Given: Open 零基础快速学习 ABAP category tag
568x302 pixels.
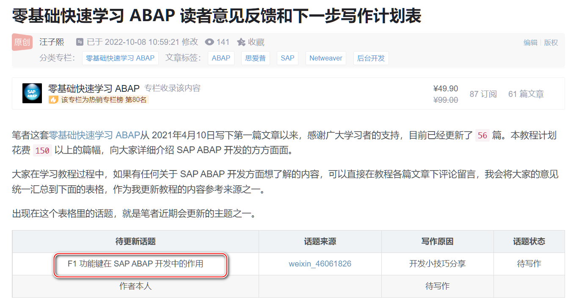Looking at the screenshot, I should pos(120,58).
